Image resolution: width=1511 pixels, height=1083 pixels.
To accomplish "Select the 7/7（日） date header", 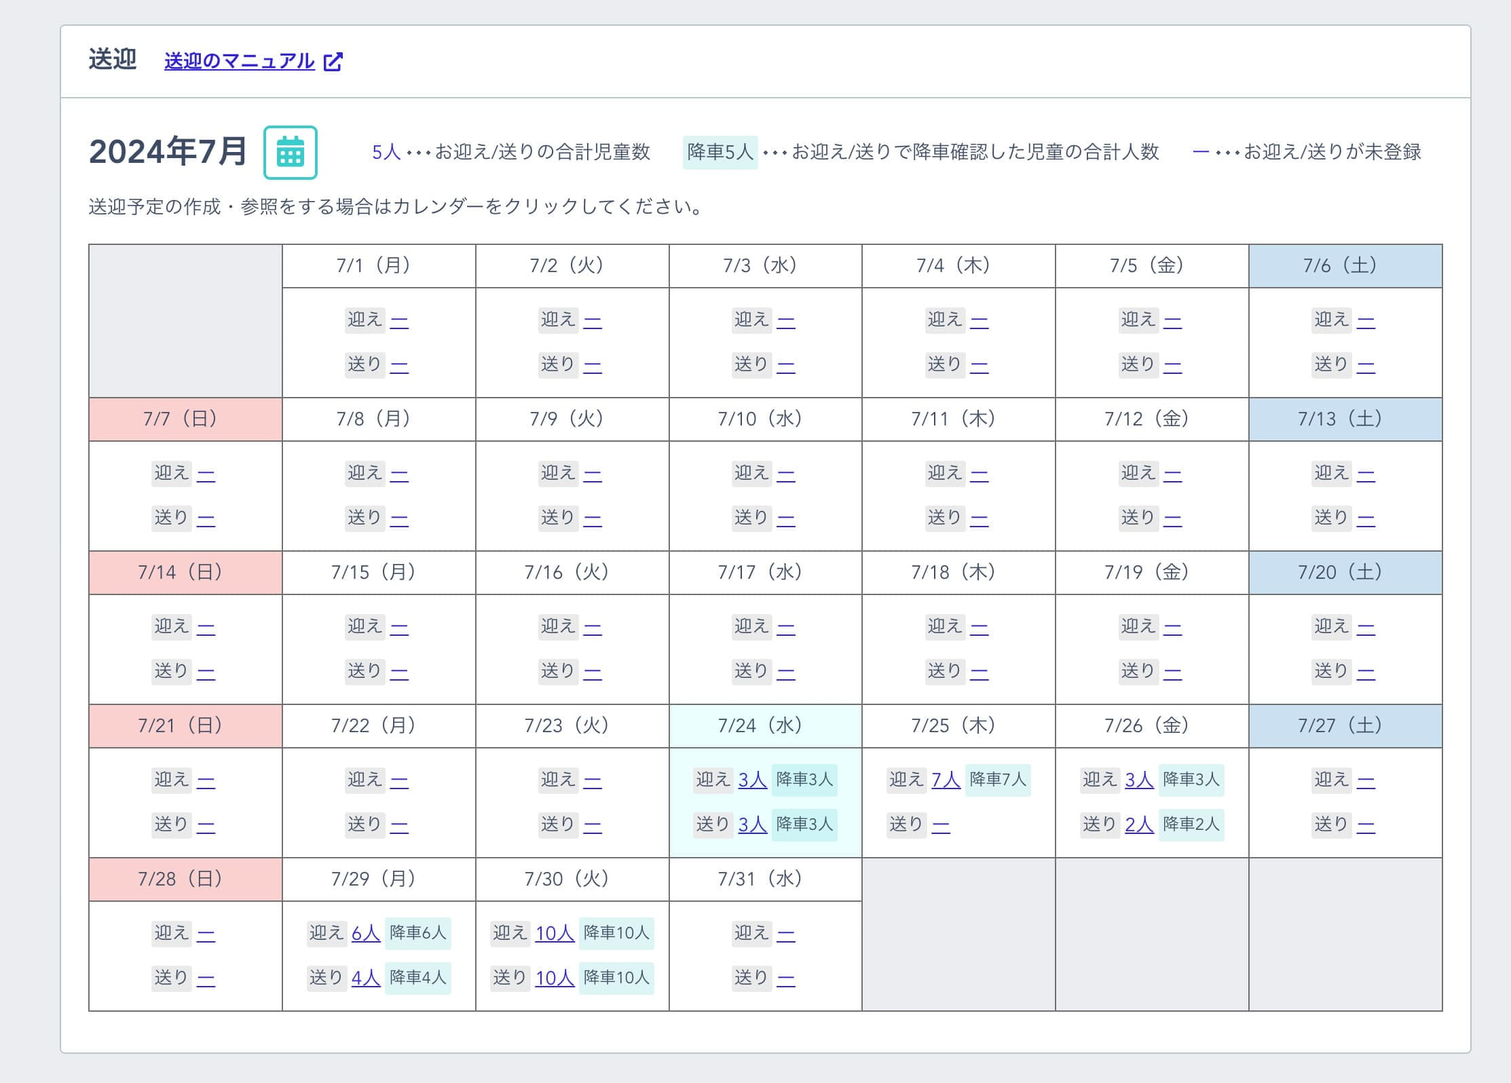I will coord(185,419).
